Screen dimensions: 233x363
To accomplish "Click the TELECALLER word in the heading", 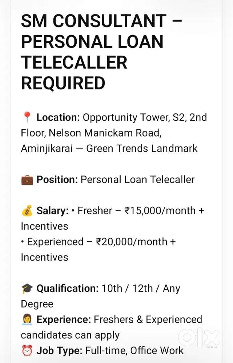I will coord(74,62).
